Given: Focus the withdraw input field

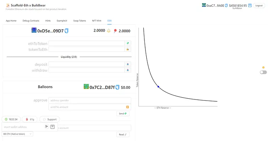Looking at the screenshot, I should tap(86, 70).
